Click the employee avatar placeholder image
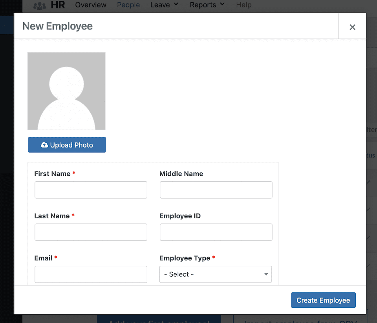This screenshot has height=323, width=377. point(66,91)
